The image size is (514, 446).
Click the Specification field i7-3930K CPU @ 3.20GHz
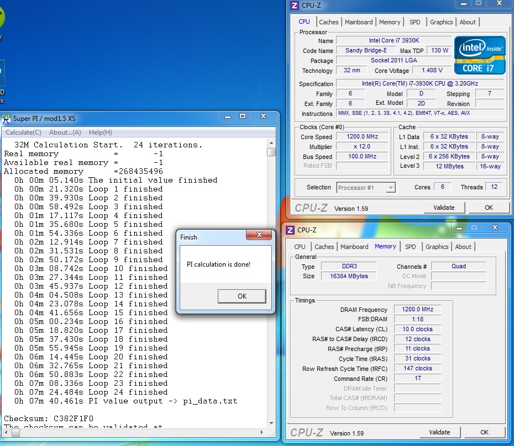click(420, 83)
